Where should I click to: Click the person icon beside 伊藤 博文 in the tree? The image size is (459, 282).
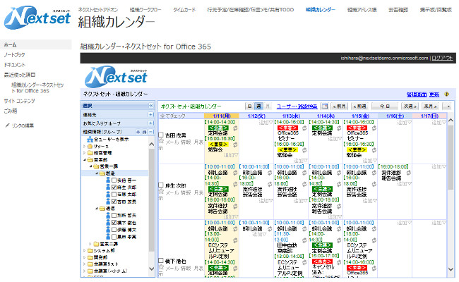click(108, 230)
